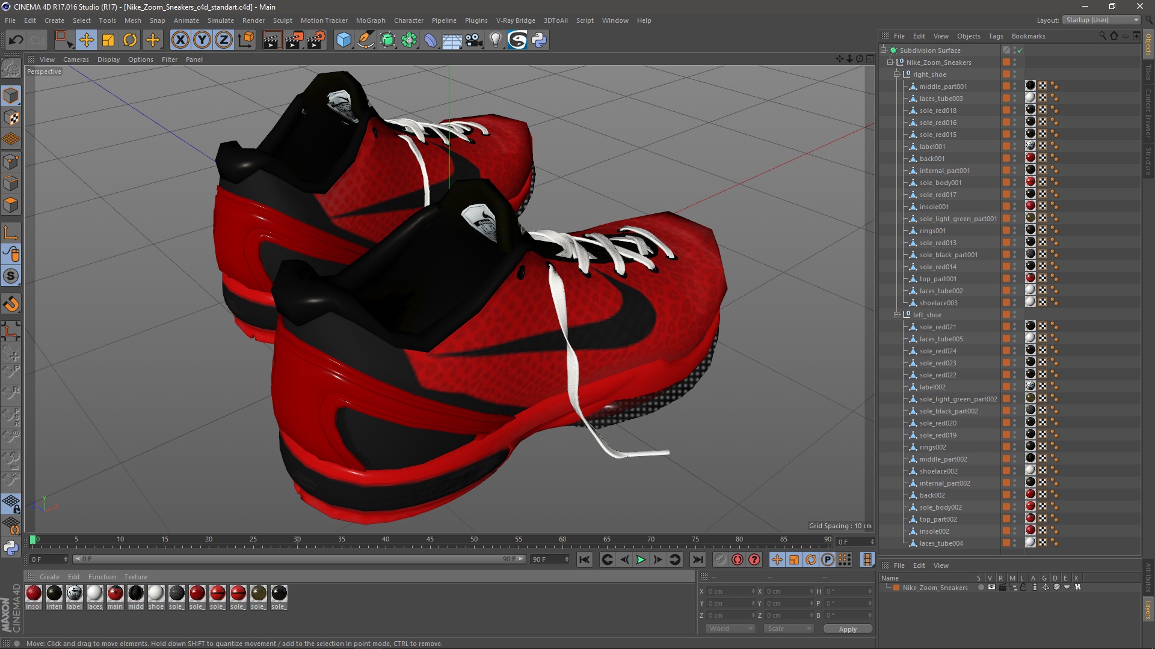Select Texture mode in left toolbar
Viewport: 1155px width, 649px height.
coord(11,118)
